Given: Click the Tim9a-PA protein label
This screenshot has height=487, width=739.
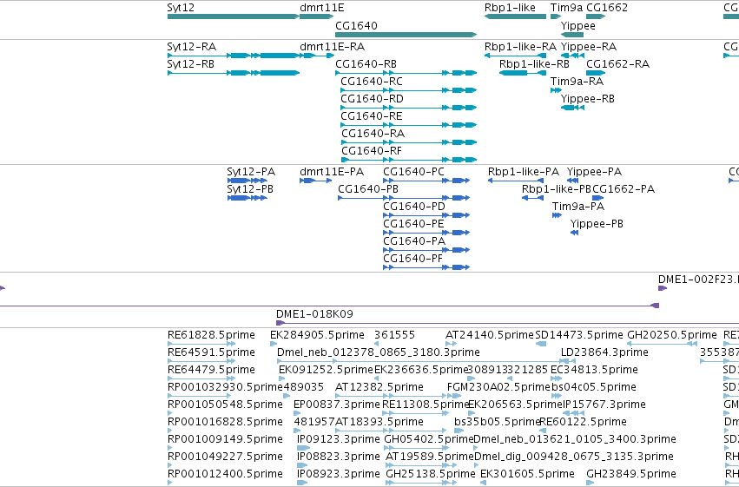Looking at the screenshot, I should 578,207.
